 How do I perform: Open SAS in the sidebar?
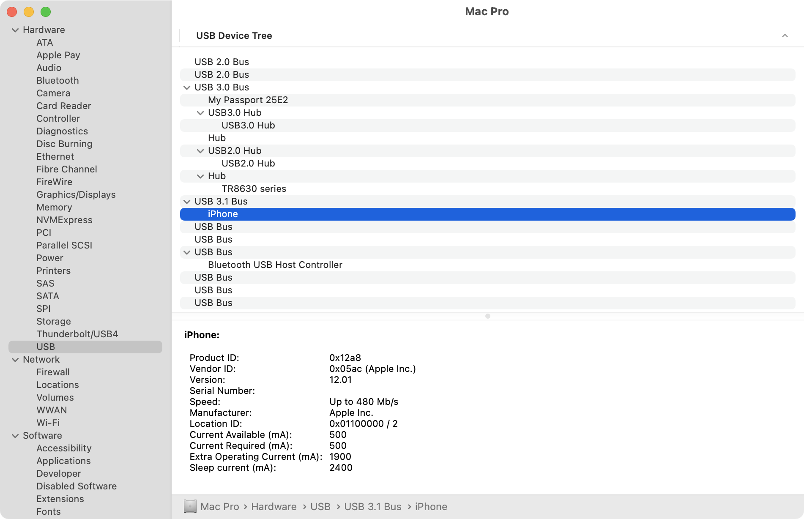(46, 284)
